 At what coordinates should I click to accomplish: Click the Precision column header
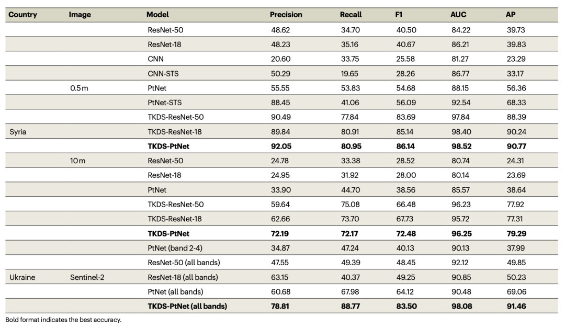[286, 15]
